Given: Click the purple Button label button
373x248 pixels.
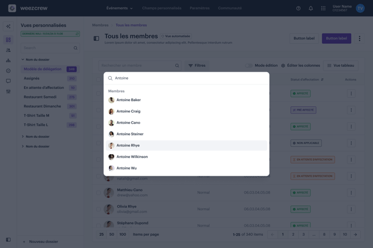Looking at the screenshot, I should [336, 38].
